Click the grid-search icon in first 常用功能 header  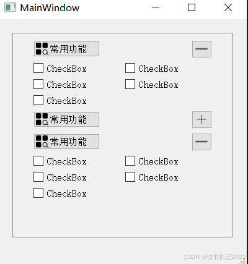(42, 49)
